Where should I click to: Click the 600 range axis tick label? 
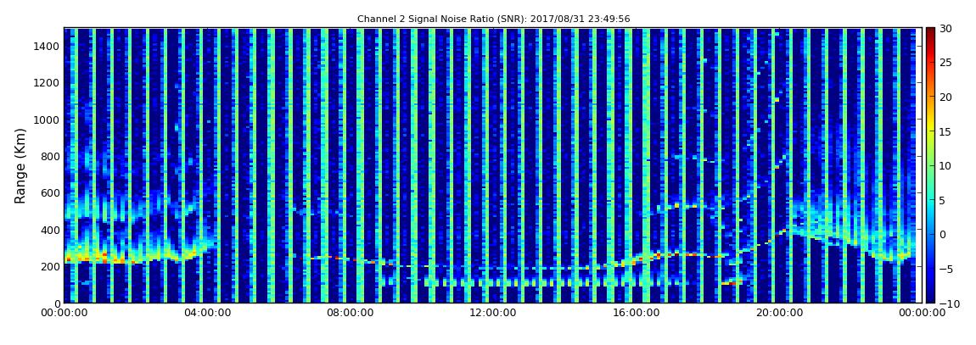point(50,192)
